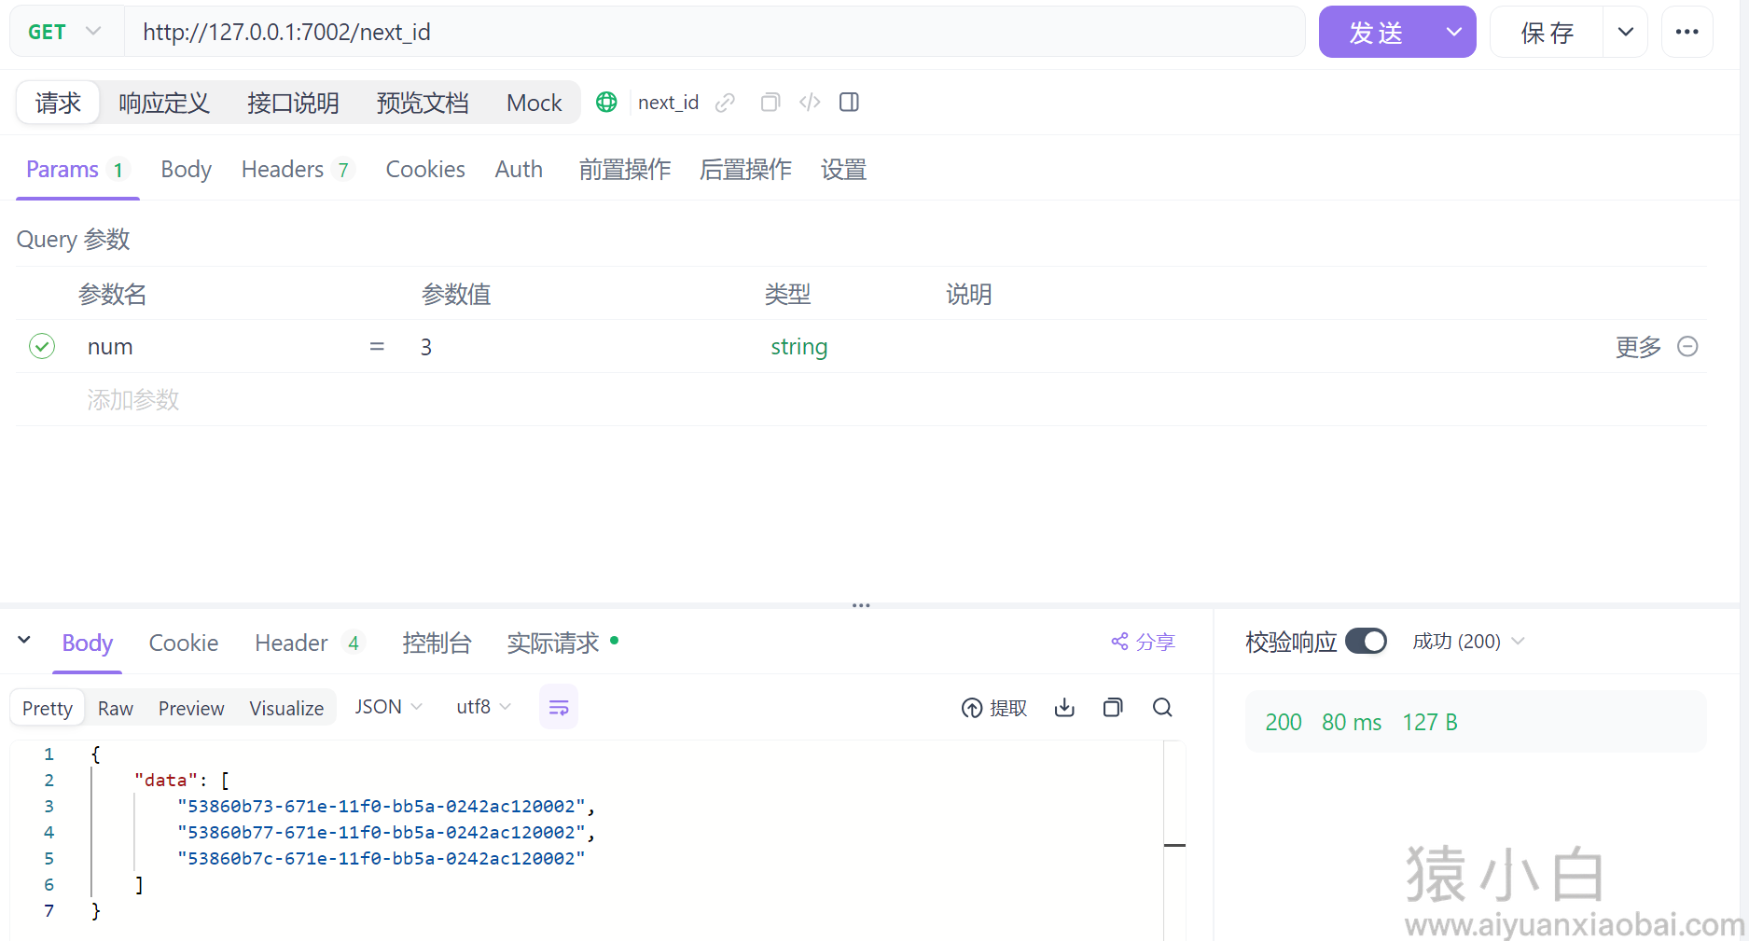The height and width of the screenshot is (941, 1749).
Task: Click the globe environment icon beside next_id
Action: (606, 103)
